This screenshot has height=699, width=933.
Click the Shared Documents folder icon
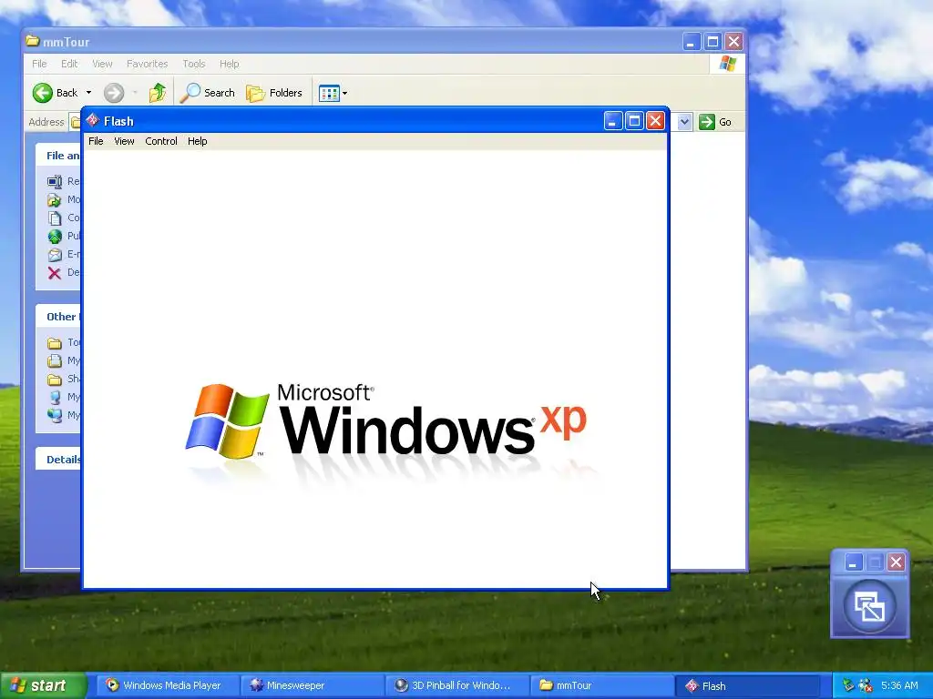pyautogui.click(x=54, y=380)
